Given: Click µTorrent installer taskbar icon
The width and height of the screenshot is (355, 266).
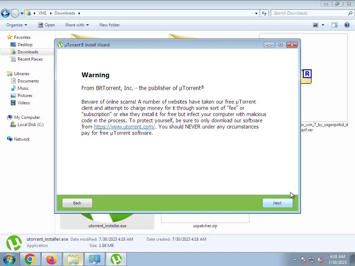Looking at the screenshot, I should tap(116, 259).
